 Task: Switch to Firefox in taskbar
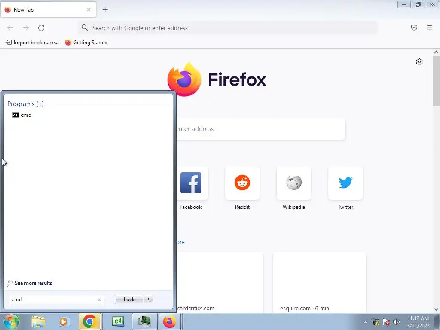[170, 321]
